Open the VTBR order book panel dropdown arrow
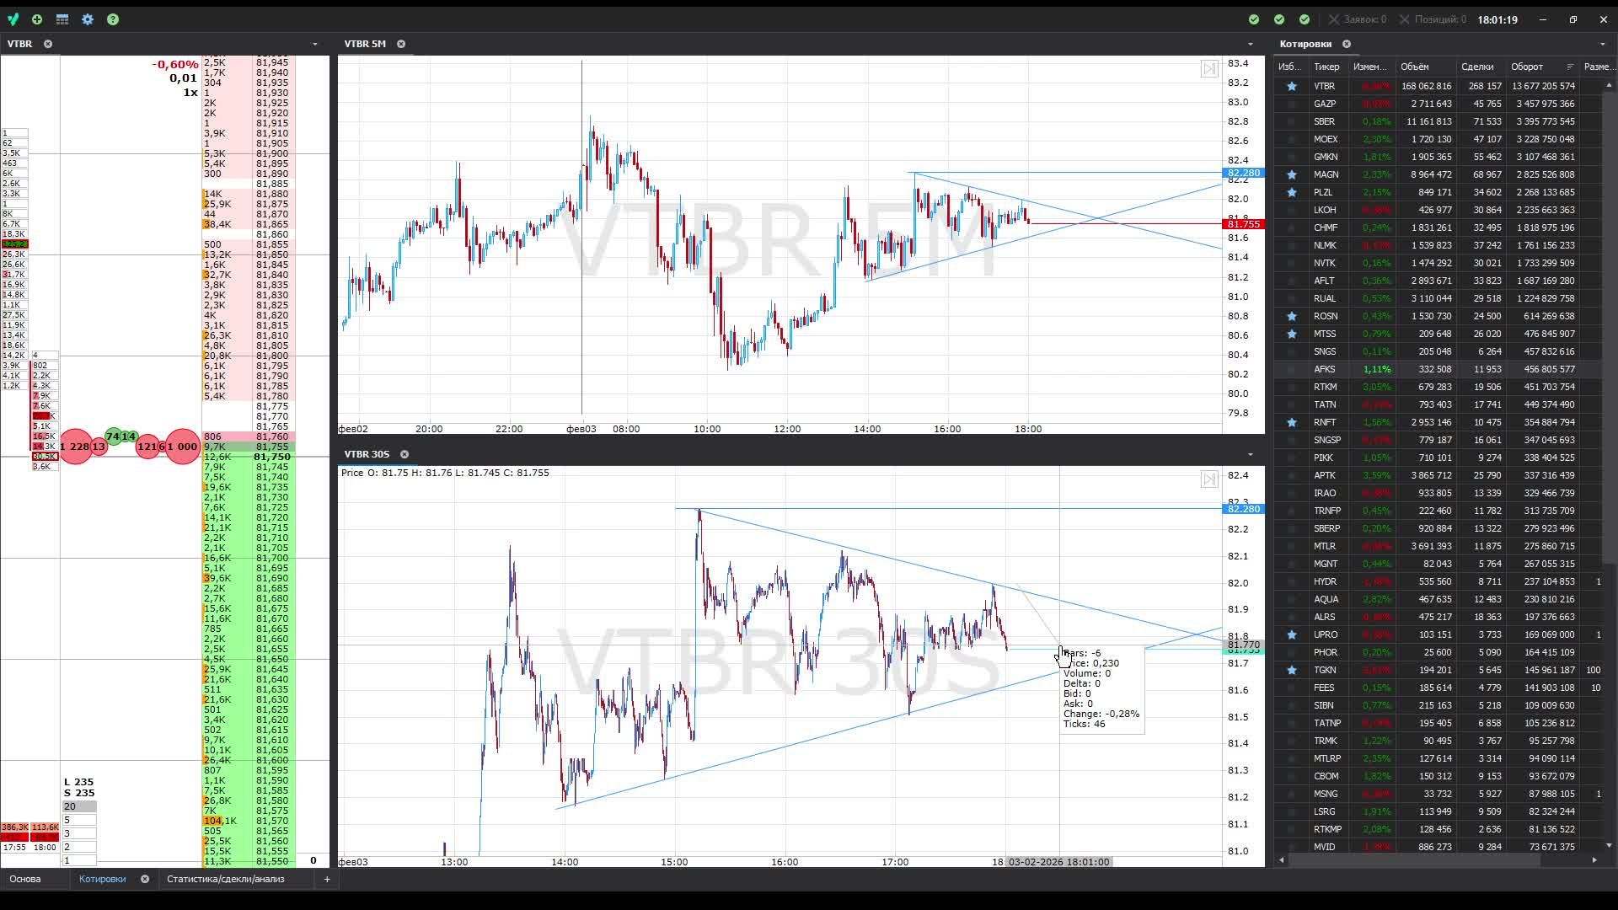Screen dimensions: 1618x910 pyautogui.click(x=315, y=44)
